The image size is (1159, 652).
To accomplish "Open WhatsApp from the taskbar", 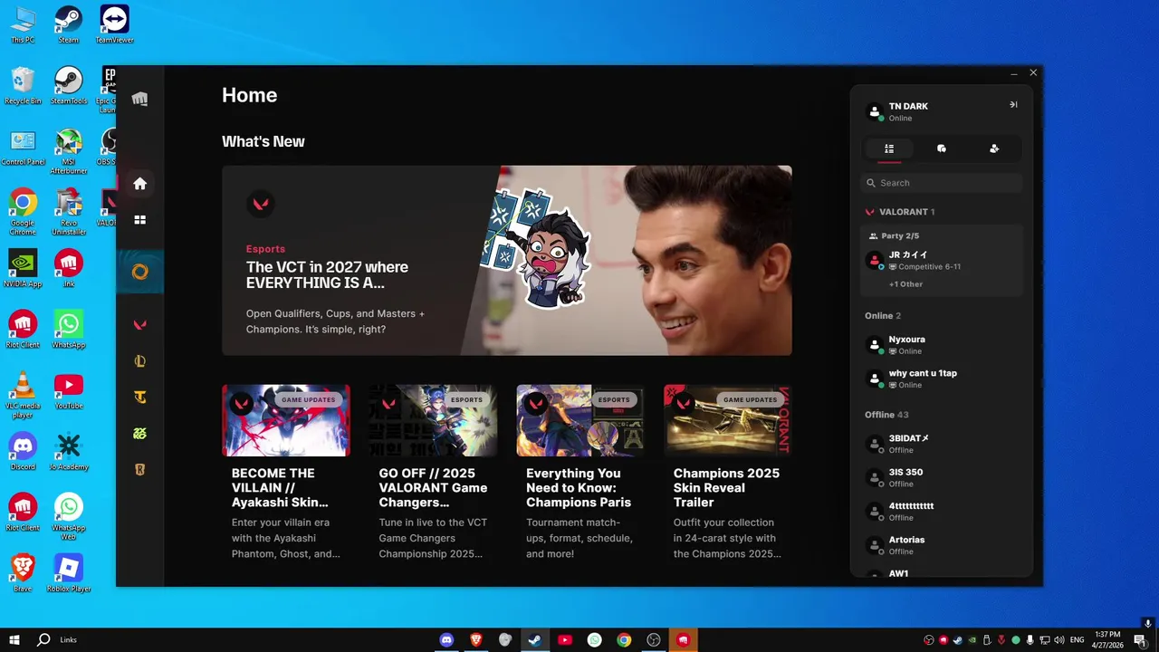I will click(594, 639).
